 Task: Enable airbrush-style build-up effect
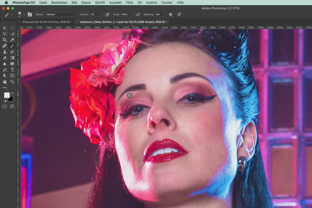click(138, 15)
